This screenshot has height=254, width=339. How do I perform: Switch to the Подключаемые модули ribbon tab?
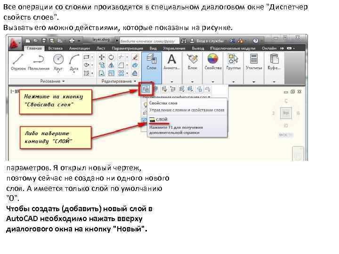233,48
